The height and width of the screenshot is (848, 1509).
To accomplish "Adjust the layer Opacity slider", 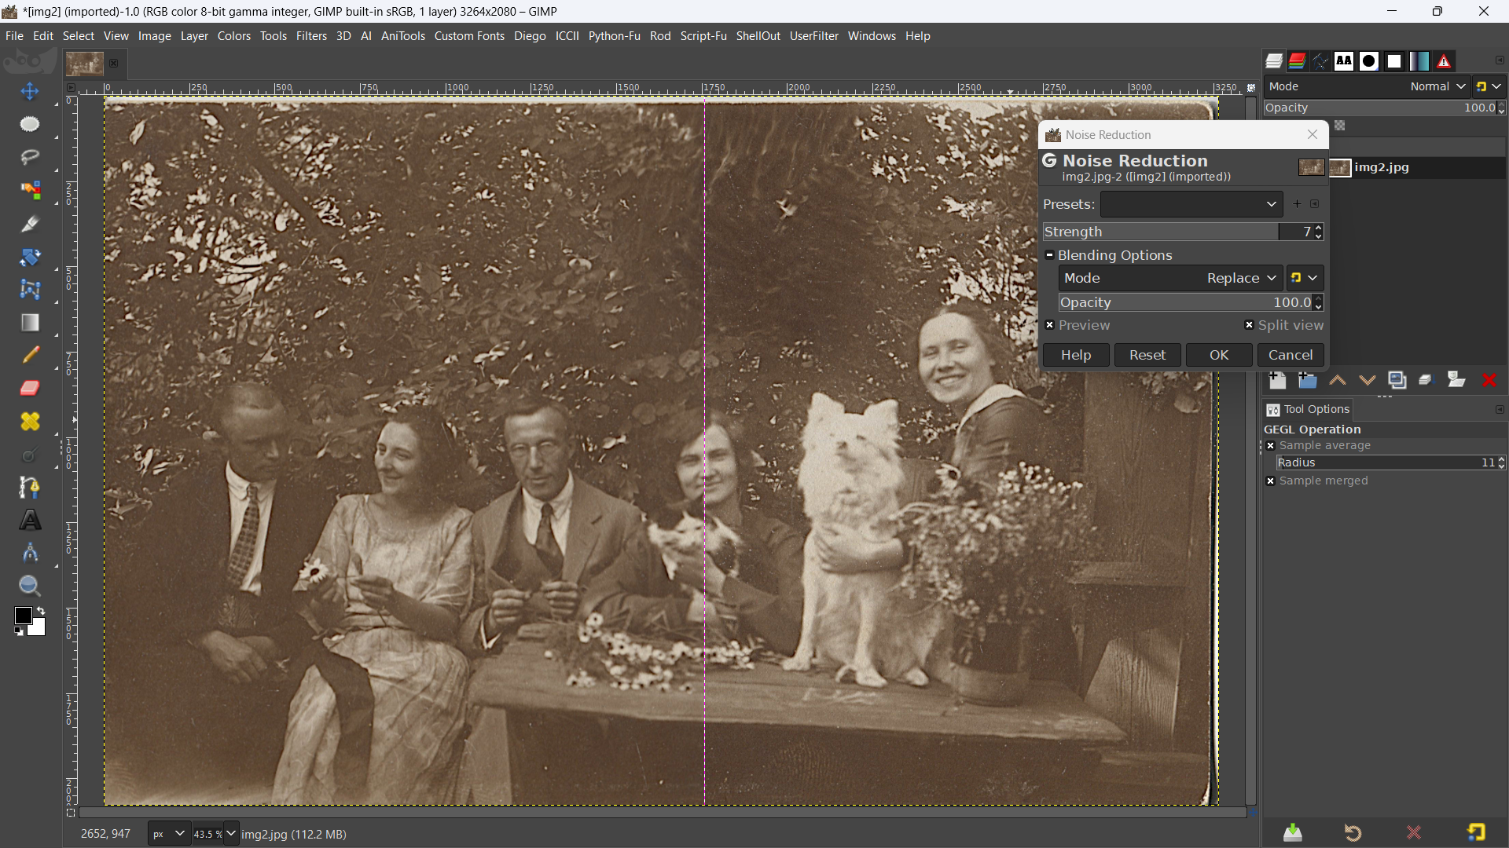I will tap(1380, 108).
